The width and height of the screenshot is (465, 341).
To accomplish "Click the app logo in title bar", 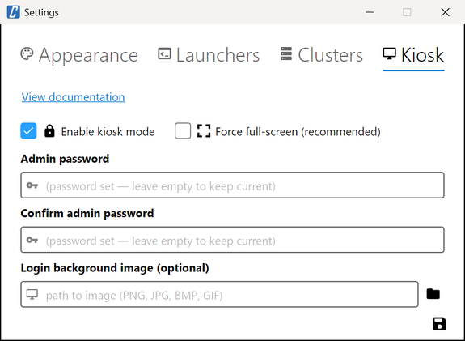I will click(14, 12).
